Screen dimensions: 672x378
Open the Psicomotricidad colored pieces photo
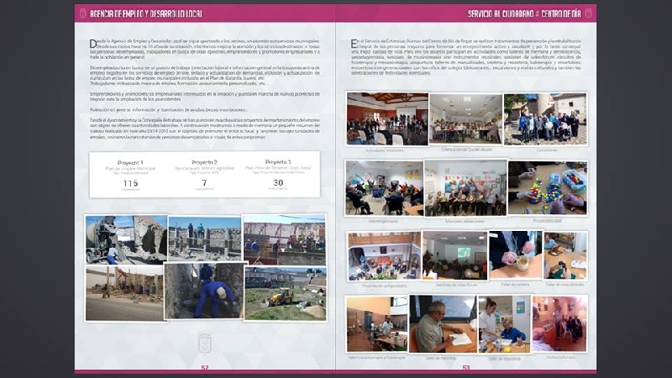click(x=548, y=187)
